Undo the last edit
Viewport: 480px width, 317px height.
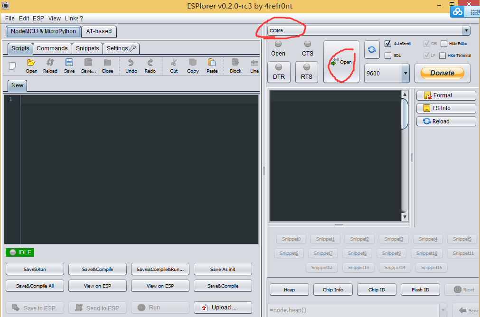tap(131, 66)
